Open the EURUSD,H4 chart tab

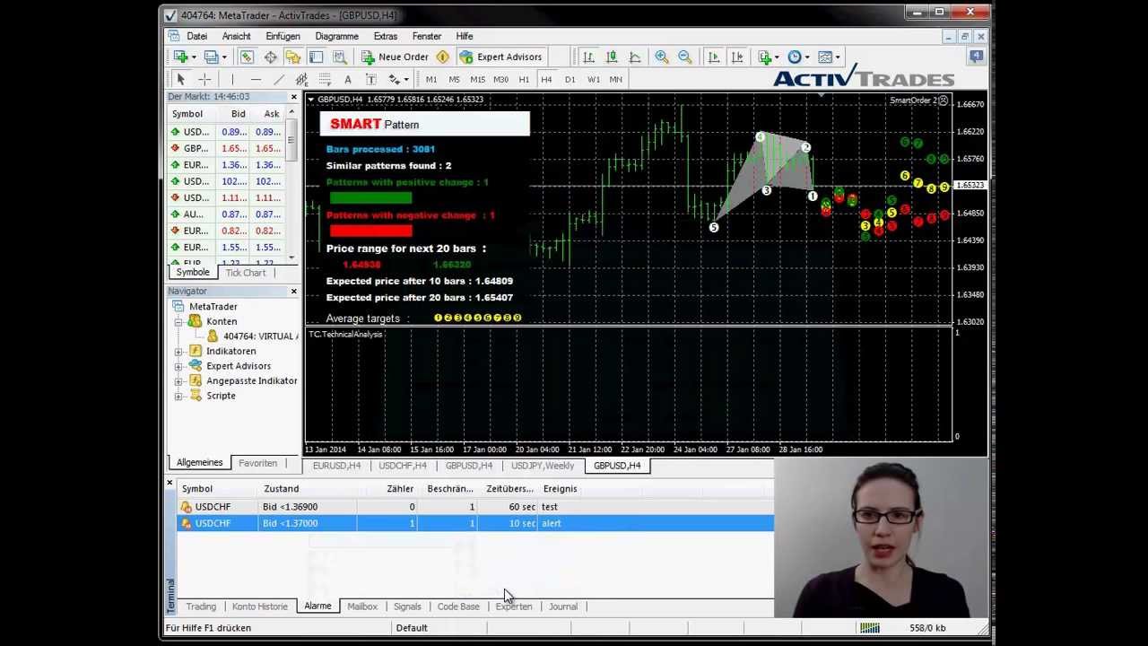pos(336,466)
